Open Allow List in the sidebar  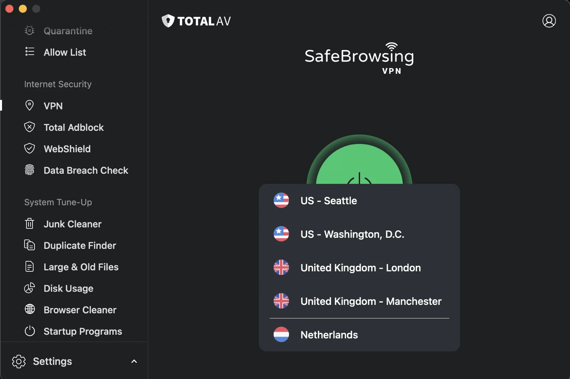pyautogui.click(x=65, y=52)
